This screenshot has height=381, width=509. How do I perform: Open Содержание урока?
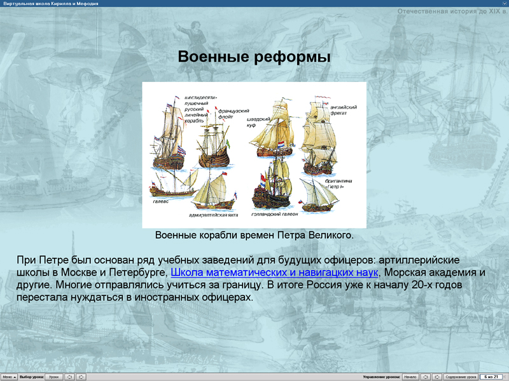460,376
